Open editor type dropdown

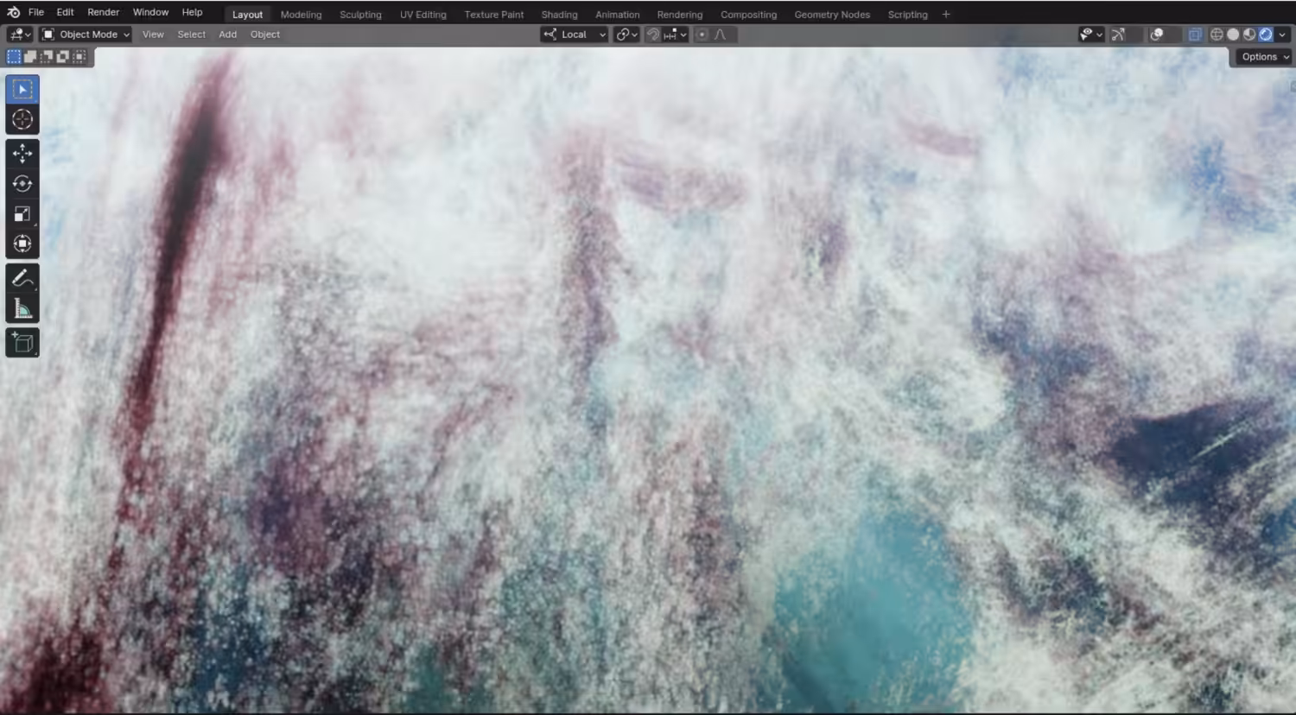click(x=20, y=35)
